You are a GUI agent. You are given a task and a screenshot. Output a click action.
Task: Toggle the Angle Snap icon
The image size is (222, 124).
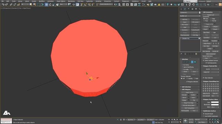coord(85,4)
